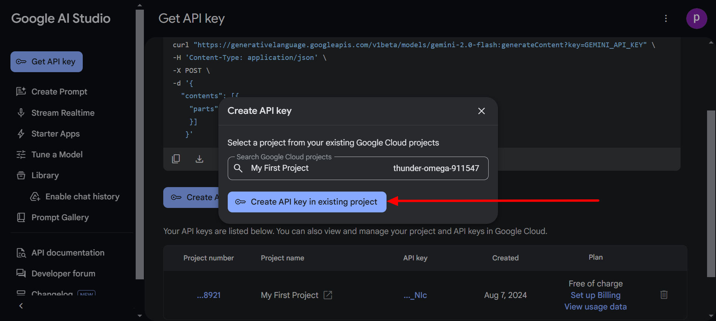Click the Library stack icon
The height and width of the screenshot is (321, 716).
tap(21, 175)
